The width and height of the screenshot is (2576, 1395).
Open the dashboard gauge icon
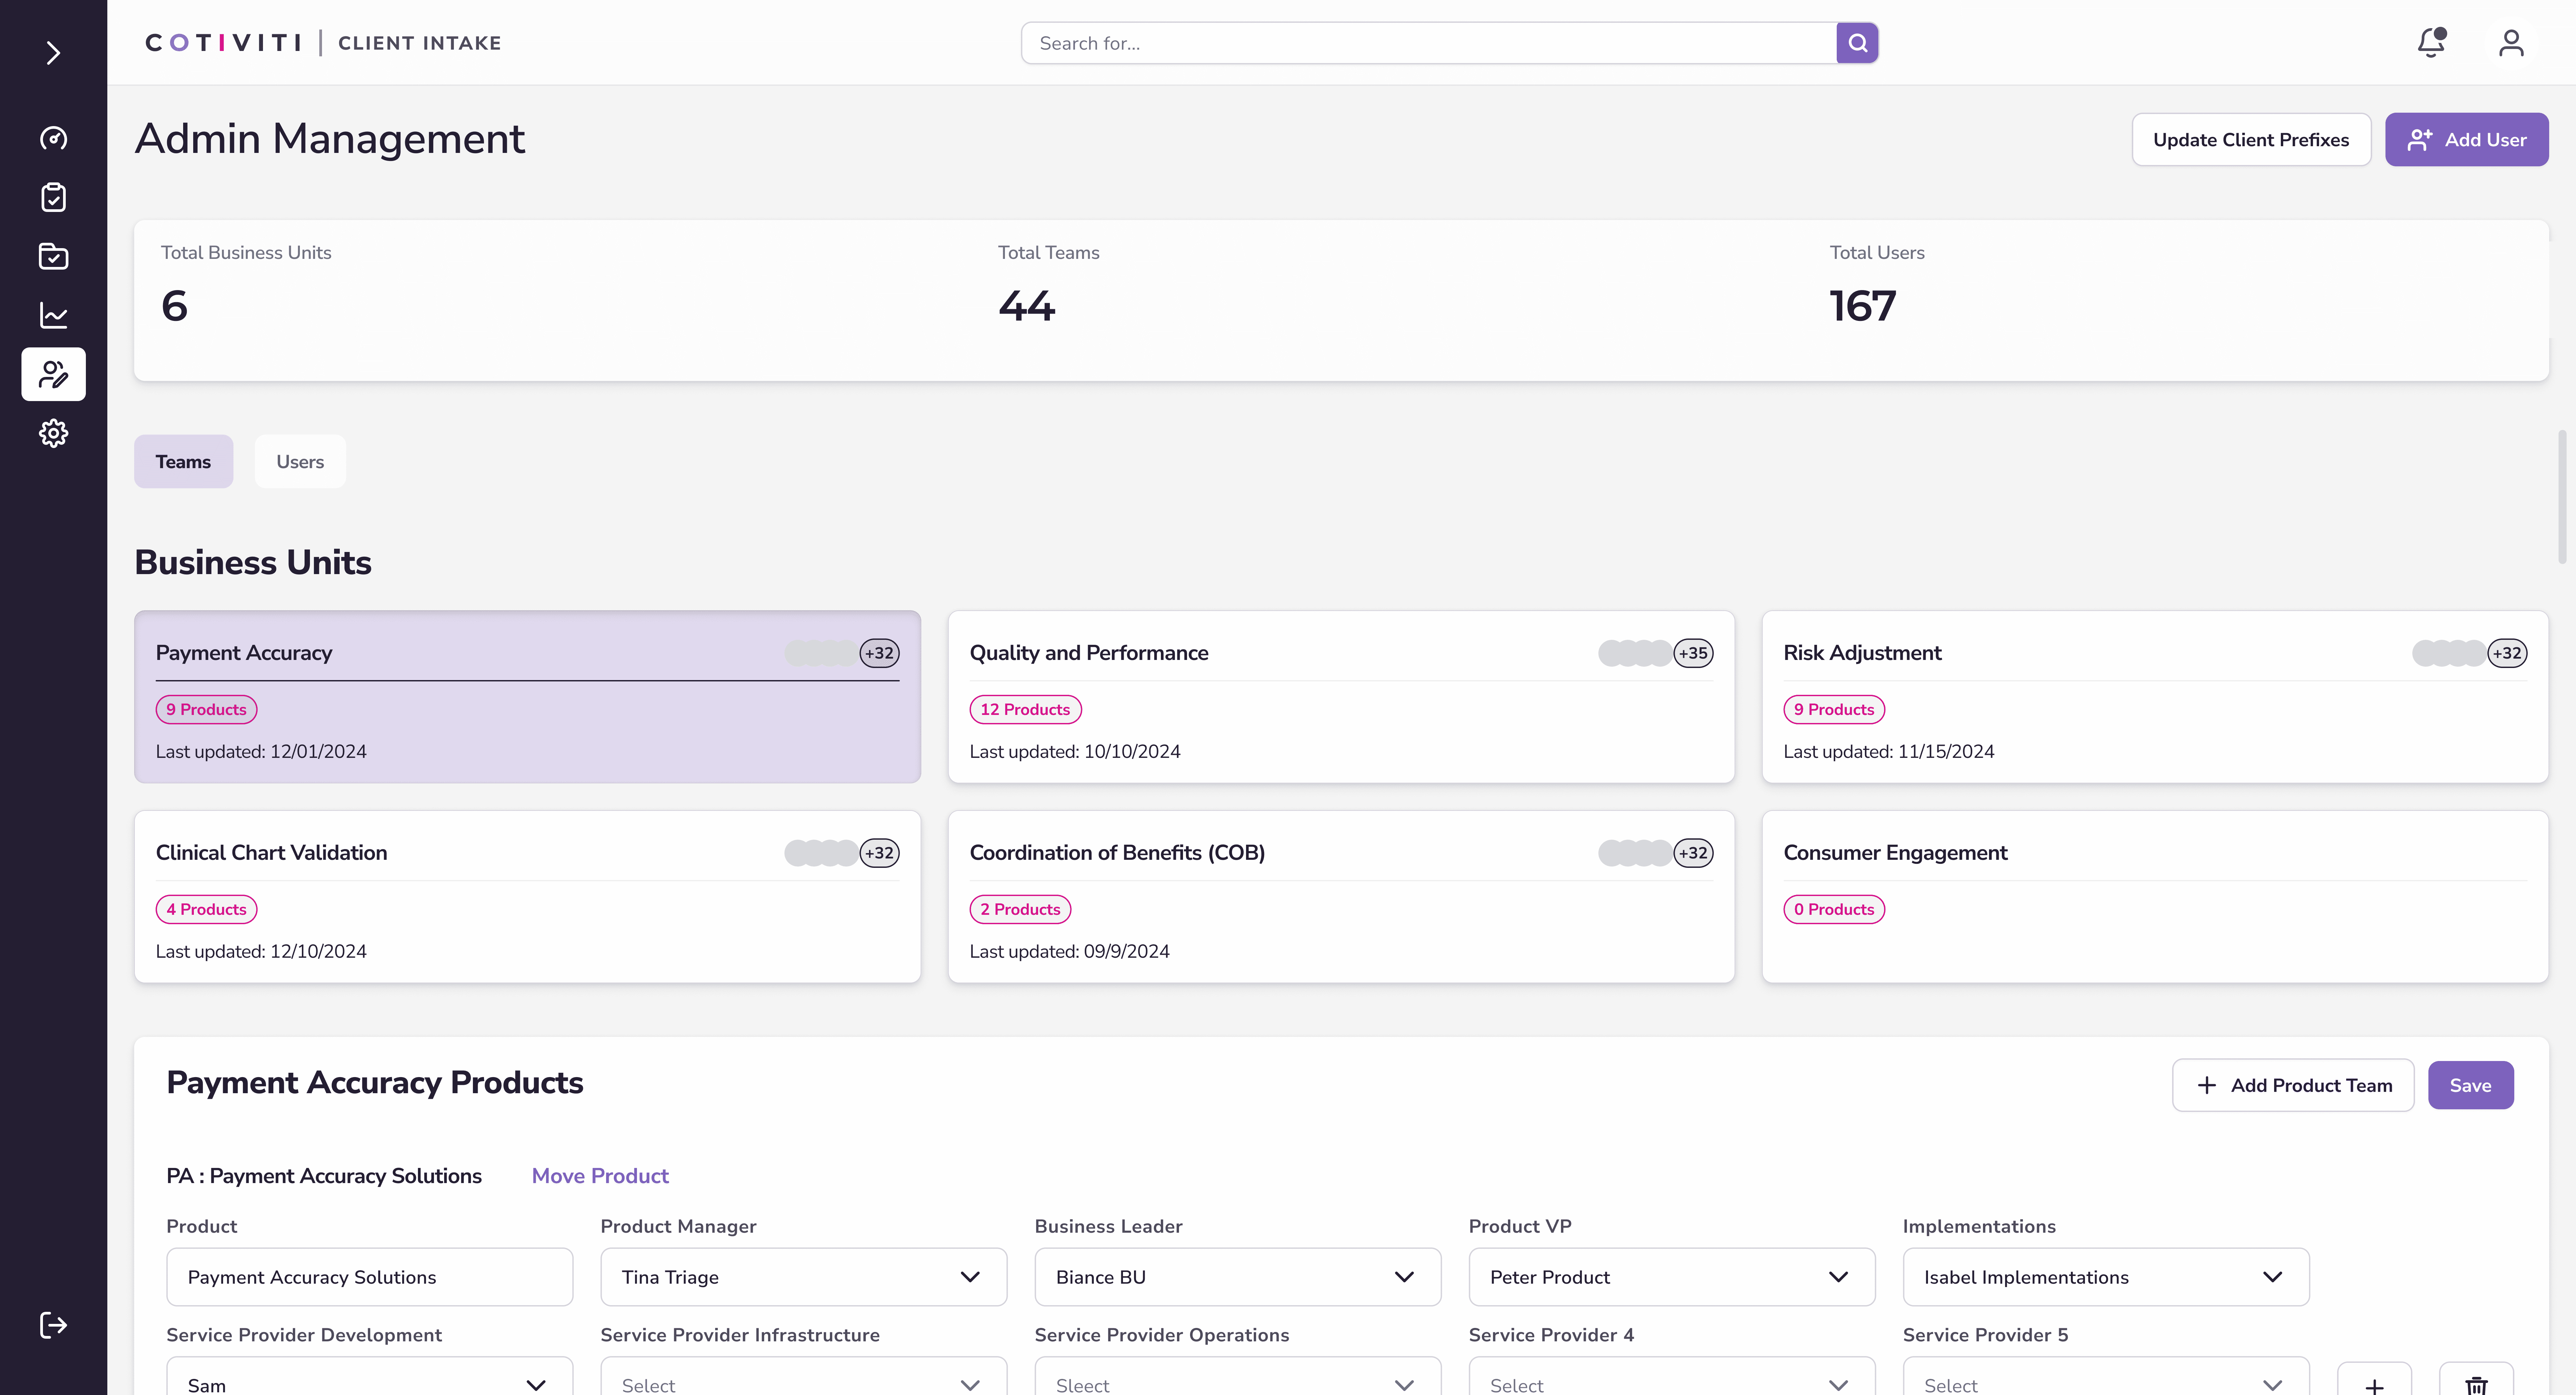[x=53, y=138]
